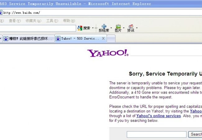Click the Yahoo search input field
The height and width of the screenshot is (140, 202).
[x=157, y=134]
